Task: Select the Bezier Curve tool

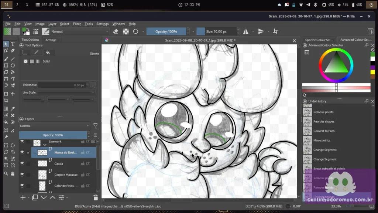Action: 6,79
